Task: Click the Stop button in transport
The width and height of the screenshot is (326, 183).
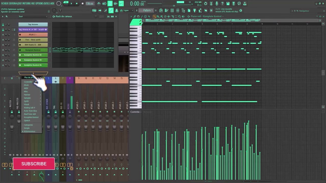Action: pos(77,4)
